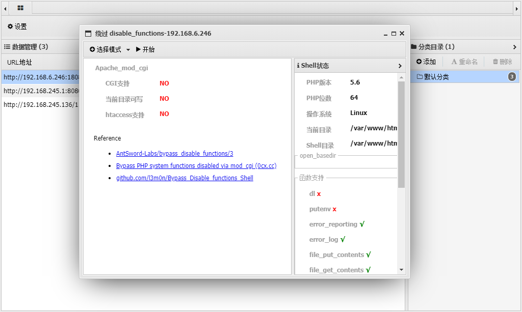Collapse the Shell状态 panel arrow
Screen dimensions: 522x312
(400, 66)
